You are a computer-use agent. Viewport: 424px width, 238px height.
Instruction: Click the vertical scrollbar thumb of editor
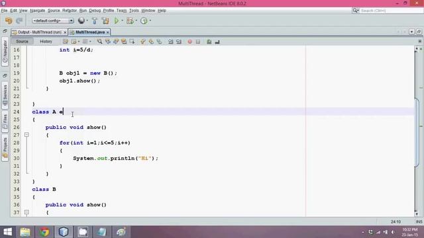click(417, 132)
